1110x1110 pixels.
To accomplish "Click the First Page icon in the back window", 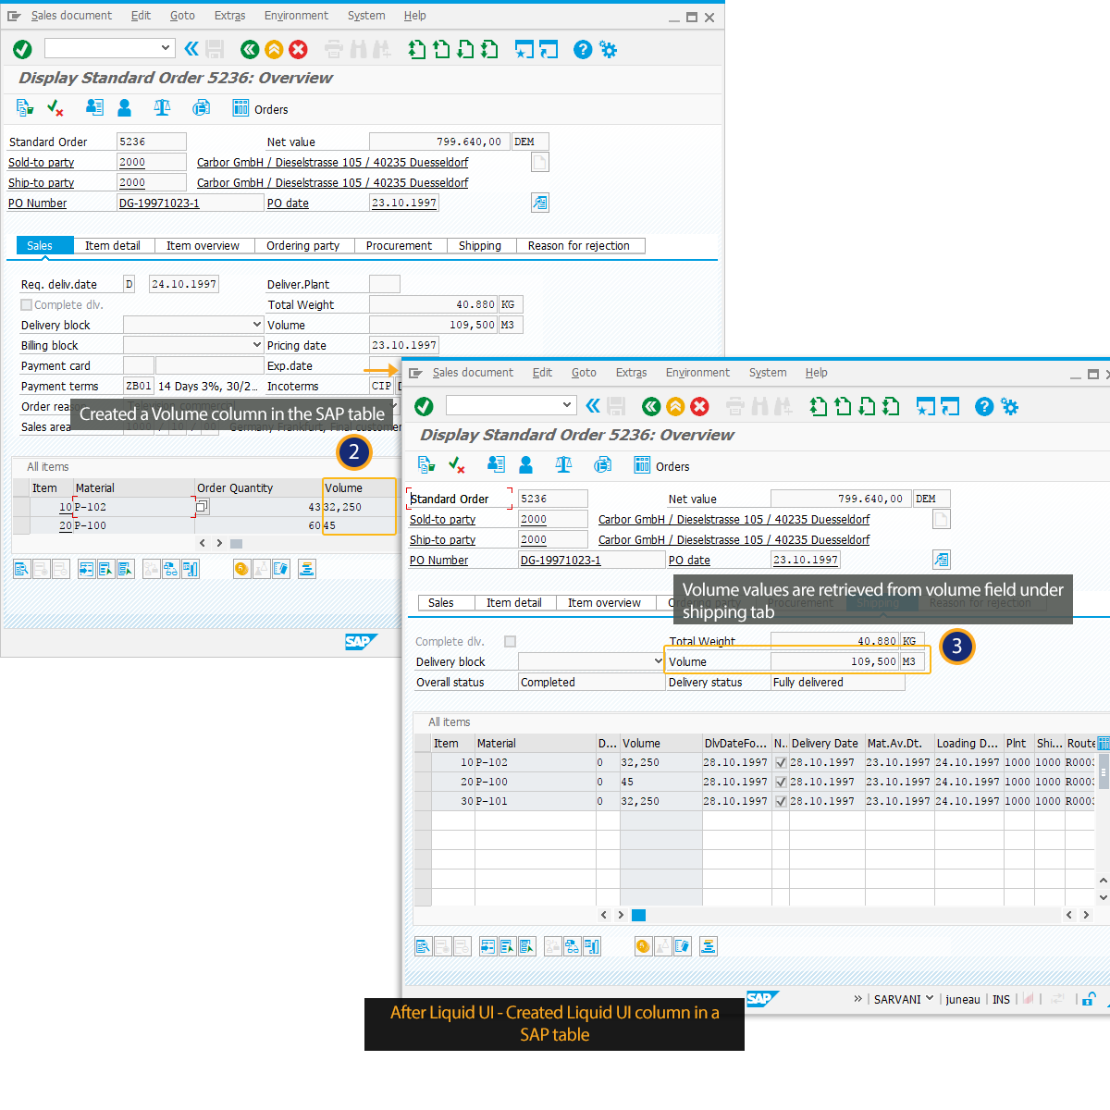I will click(x=417, y=49).
